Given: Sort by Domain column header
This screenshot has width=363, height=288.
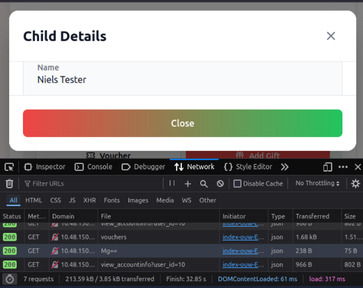Looking at the screenshot, I should point(73,216).
